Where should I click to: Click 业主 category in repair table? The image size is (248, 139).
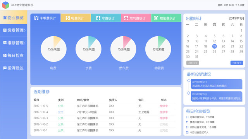(x=61, y=112)
